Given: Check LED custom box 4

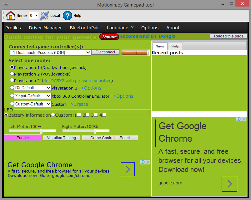Looking at the screenshot, I should point(104,115).
